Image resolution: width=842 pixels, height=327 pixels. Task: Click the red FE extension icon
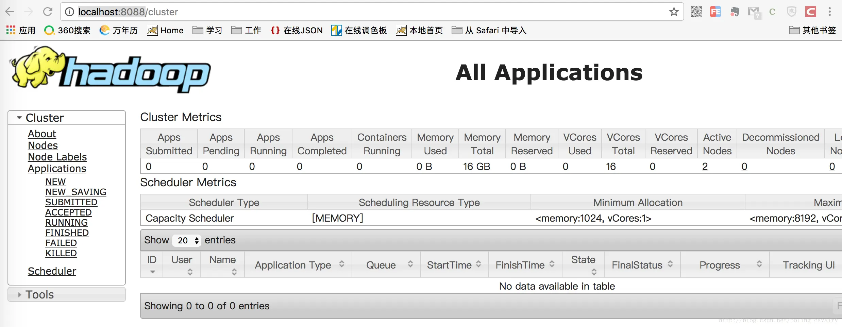715,12
